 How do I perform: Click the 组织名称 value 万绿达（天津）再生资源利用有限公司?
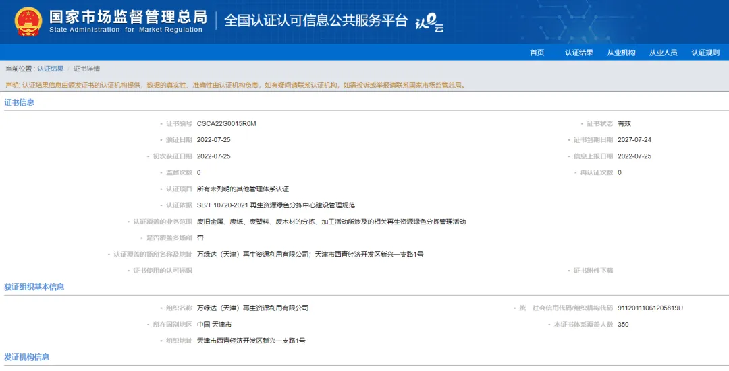point(253,308)
